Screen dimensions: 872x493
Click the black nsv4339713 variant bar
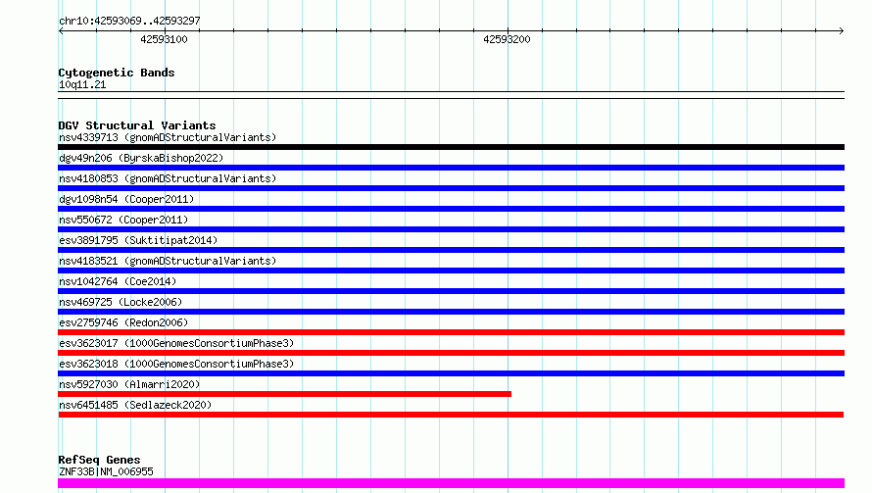tap(451, 147)
